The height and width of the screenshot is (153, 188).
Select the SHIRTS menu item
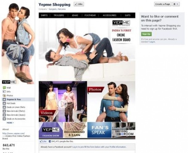(44, 15)
